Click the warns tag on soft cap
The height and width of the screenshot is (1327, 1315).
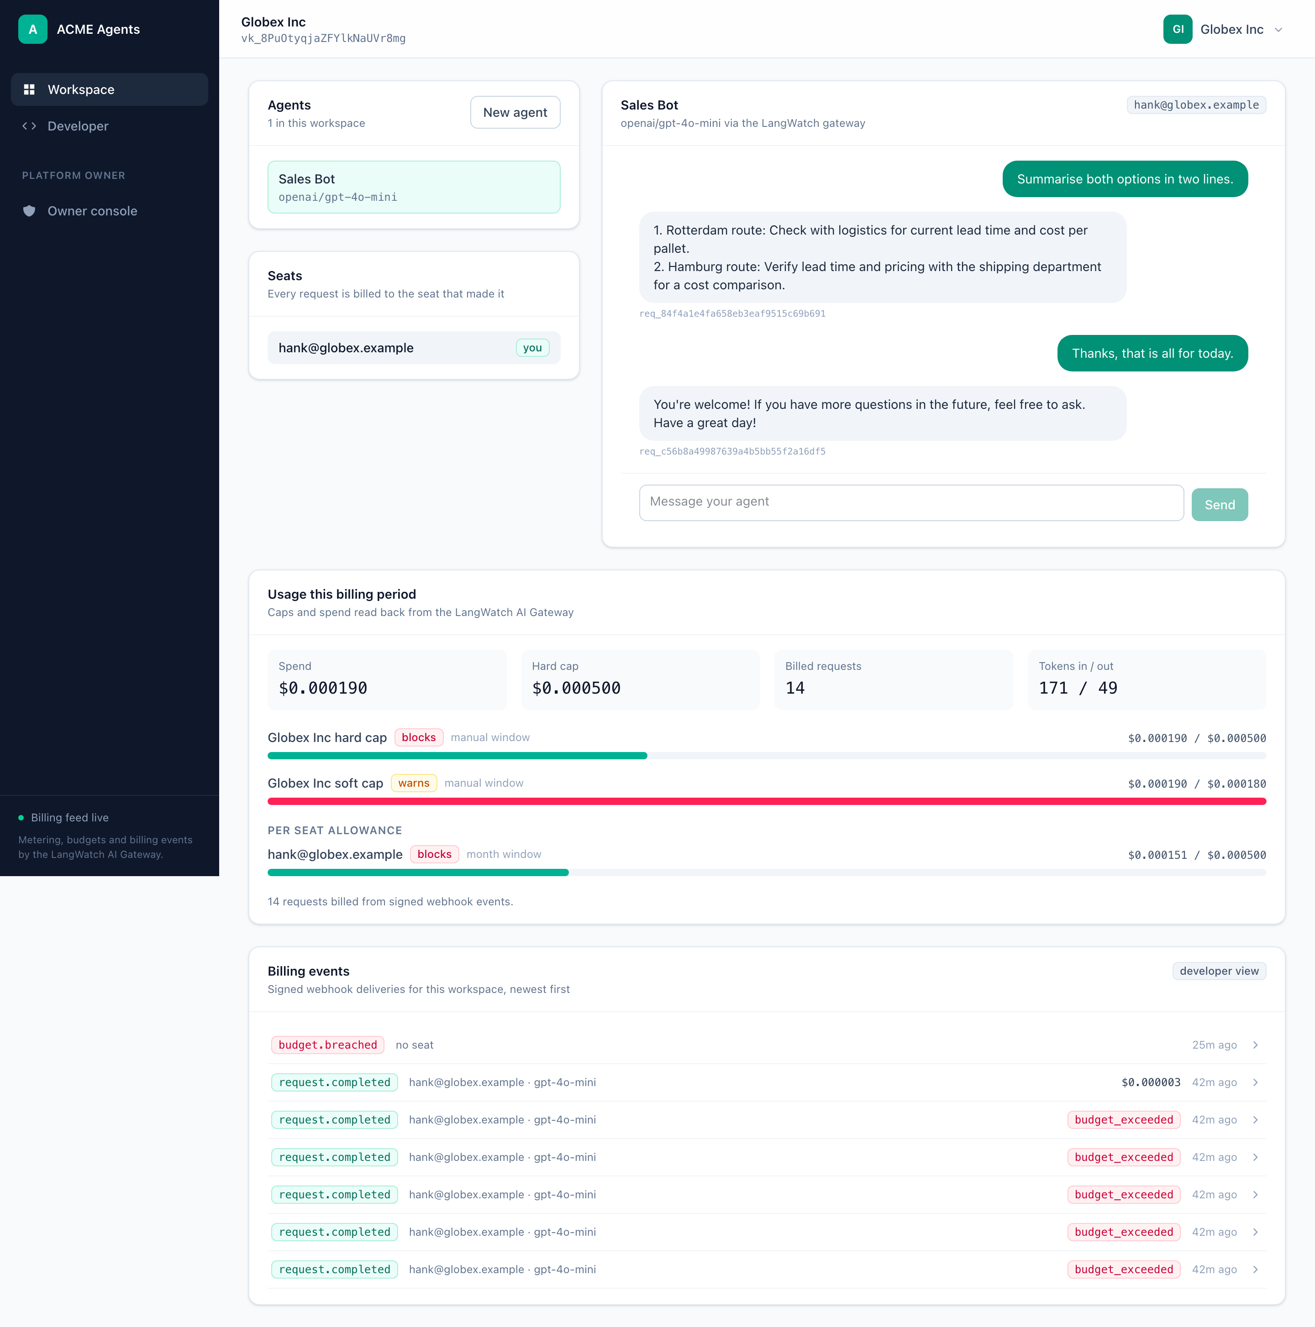coord(414,783)
